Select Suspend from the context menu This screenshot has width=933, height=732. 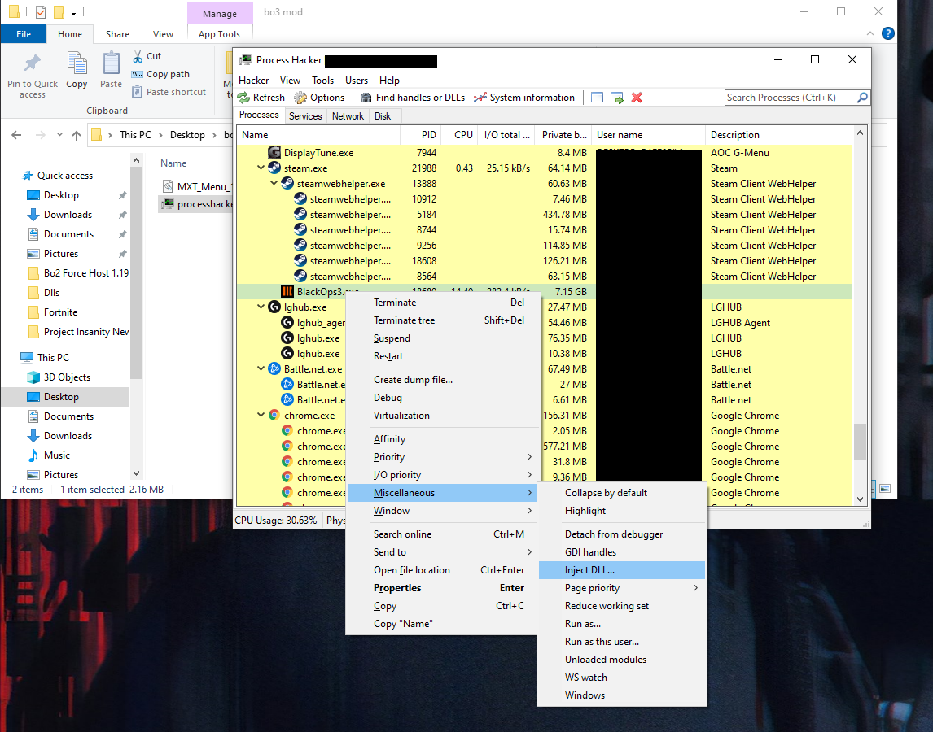tap(392, 338)
